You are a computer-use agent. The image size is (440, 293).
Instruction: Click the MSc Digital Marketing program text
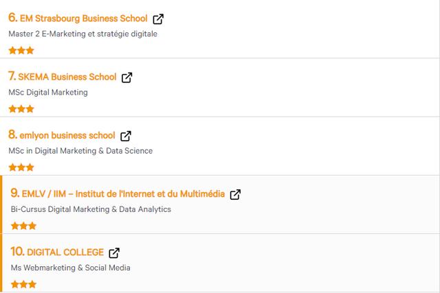(48, 92)
